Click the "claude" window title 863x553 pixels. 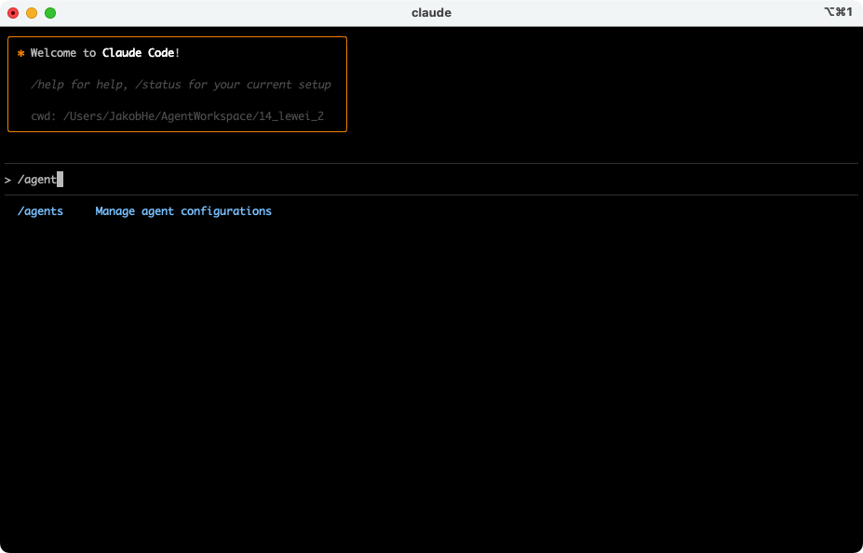pos(431,12)
